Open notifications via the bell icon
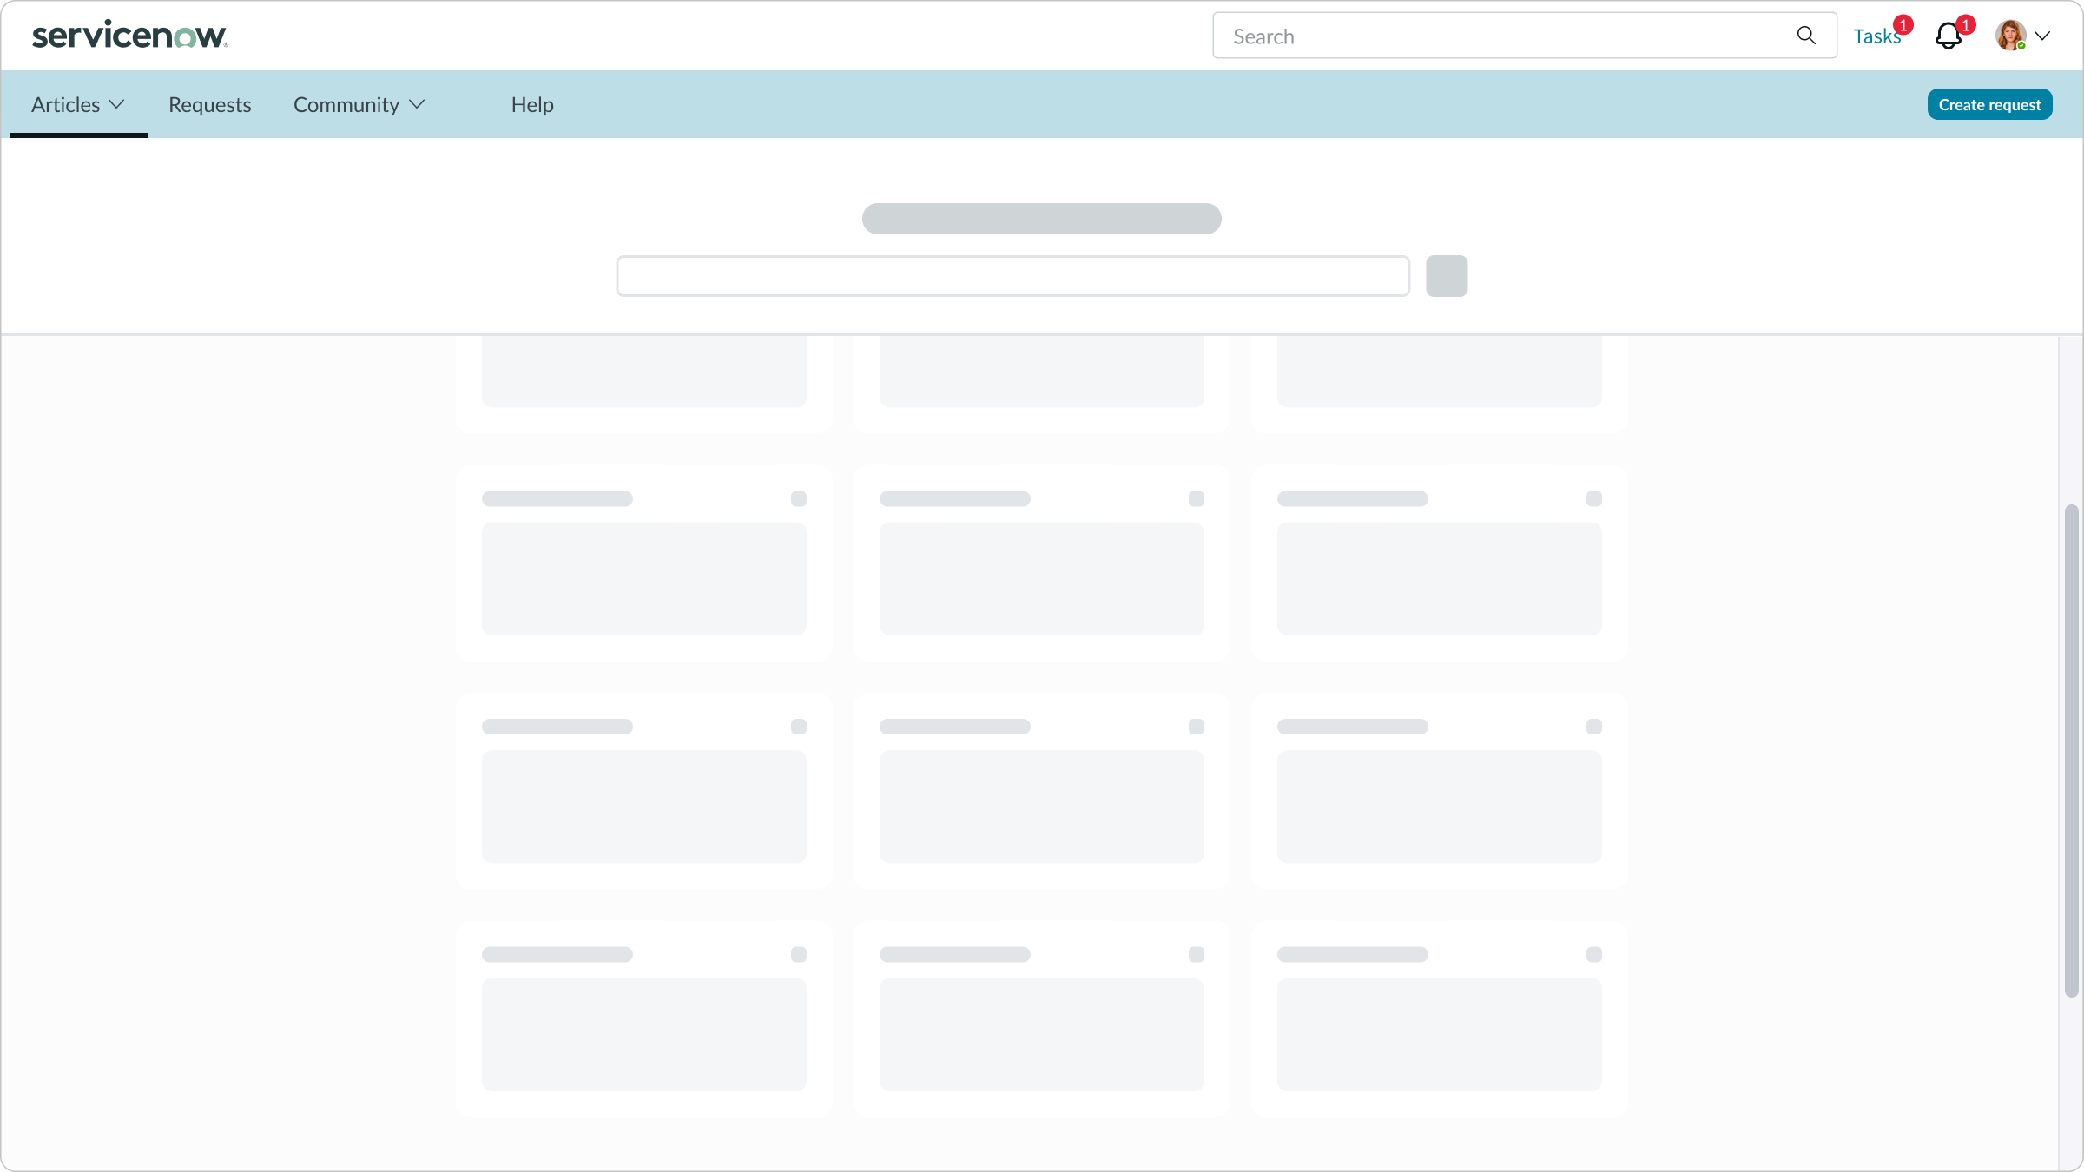This screenshot has width=2084, height=1172. (1948, 36)
